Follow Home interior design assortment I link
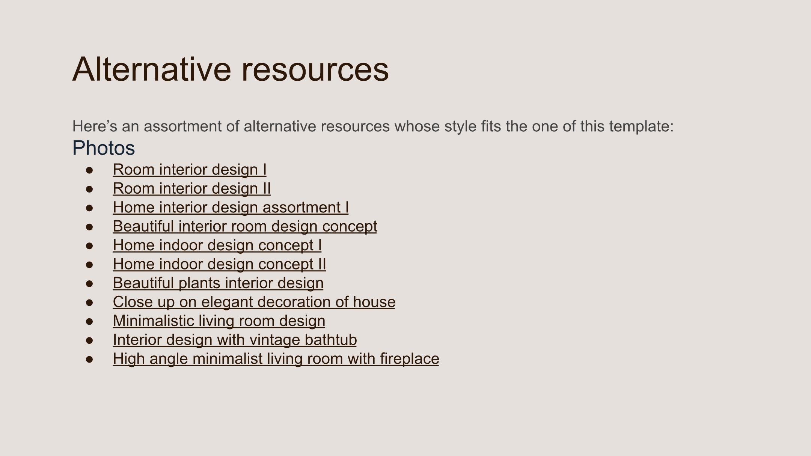Viewport: 811px width, 456px height. click(x=231, y=208)
